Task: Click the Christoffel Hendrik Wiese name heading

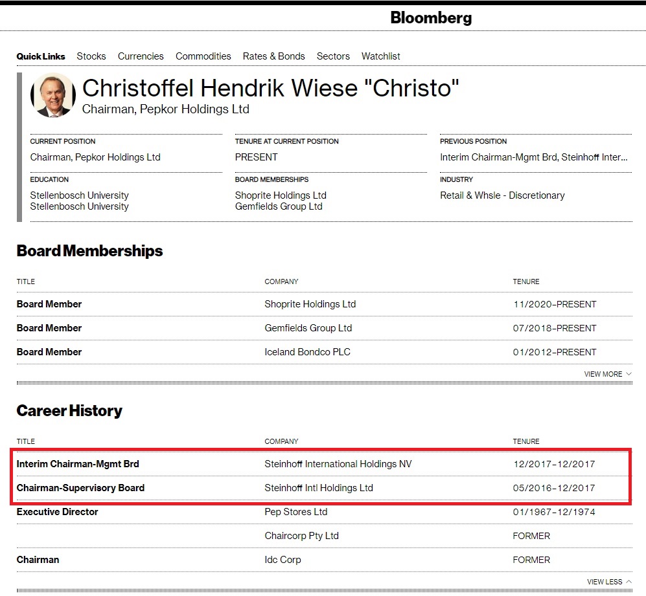Action: pyautogui.click(x=271, y=87)
